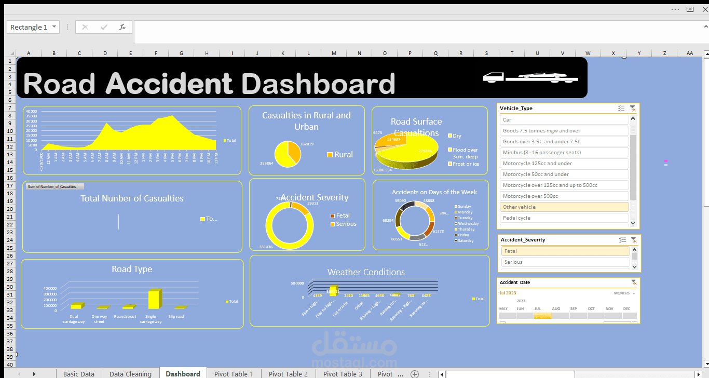Click the hidden sheet tabs ellipsis
The height and width of the screenshot is (378, 709).
(400, 374)
